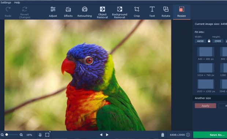
Task: Click the Redo button
Action: point(8,12)
